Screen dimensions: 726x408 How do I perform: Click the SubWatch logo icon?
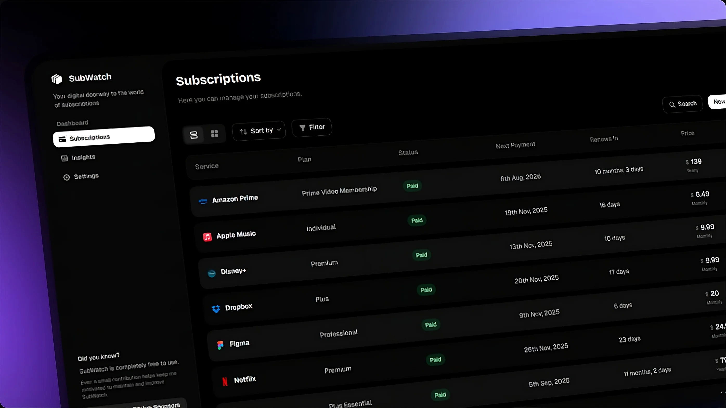pos(57,79)
